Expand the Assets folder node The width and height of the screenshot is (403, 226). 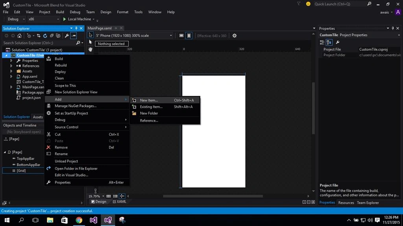tap(11, 71)
